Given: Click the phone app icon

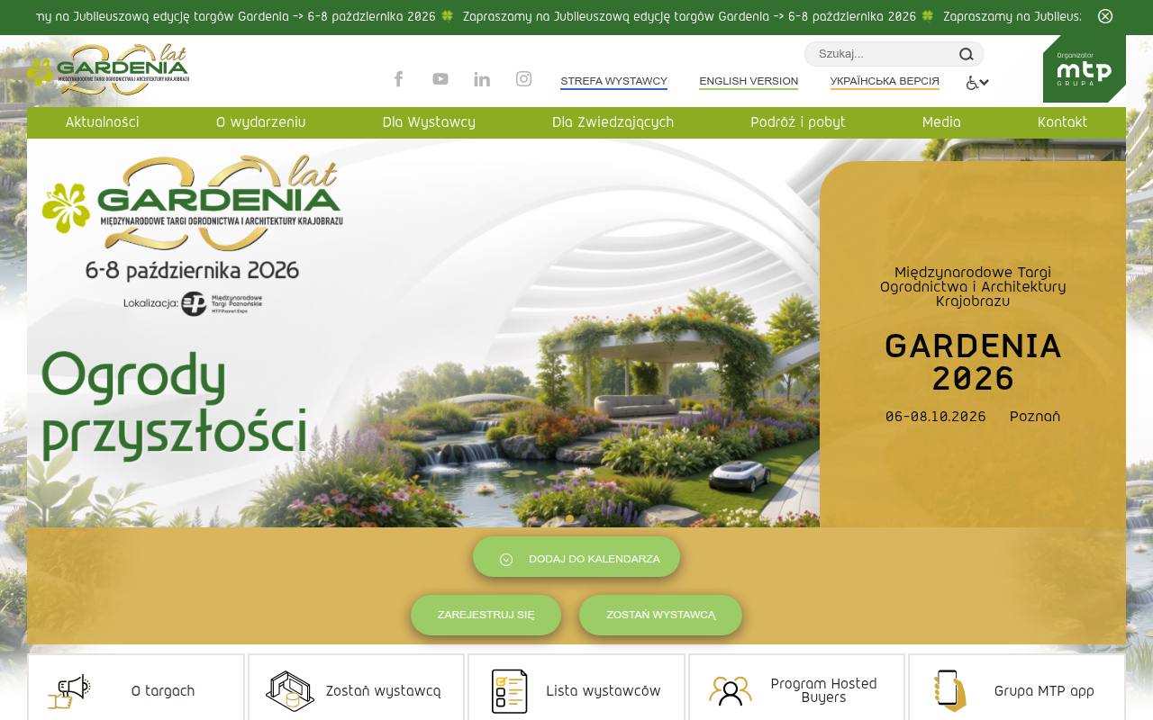Looking at the screenshot, I should point(949,691).
